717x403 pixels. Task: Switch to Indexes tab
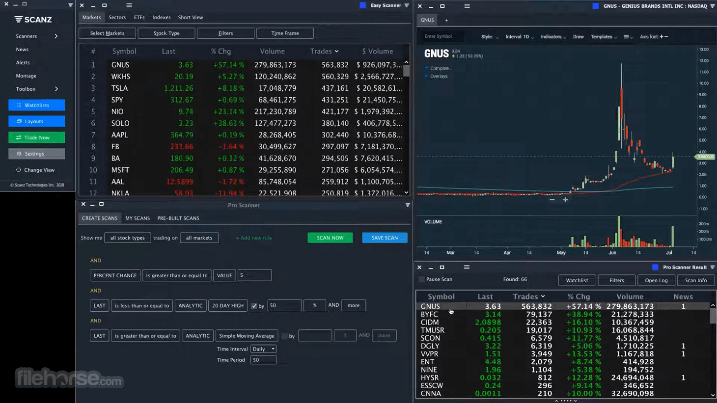(162, 17)
